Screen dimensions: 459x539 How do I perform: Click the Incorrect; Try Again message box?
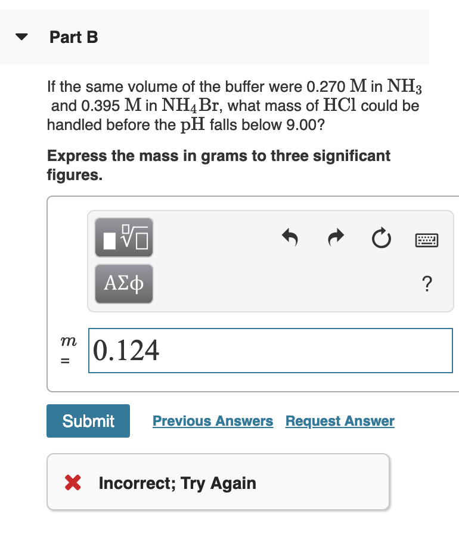(x=218, y=482)
